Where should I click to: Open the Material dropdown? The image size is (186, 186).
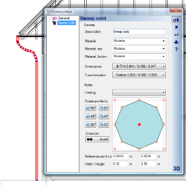click(139, 41)
